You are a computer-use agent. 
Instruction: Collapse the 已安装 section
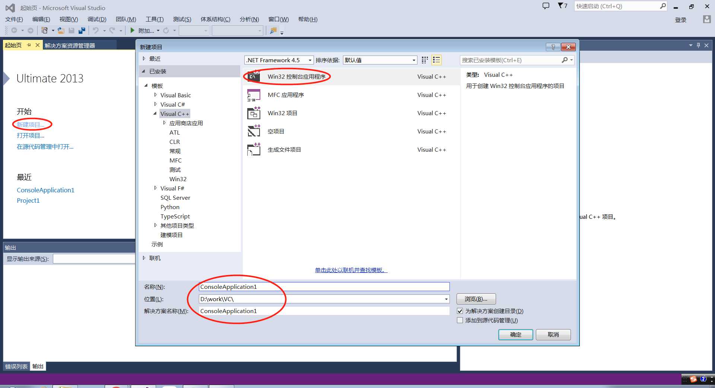coord(143,71)
